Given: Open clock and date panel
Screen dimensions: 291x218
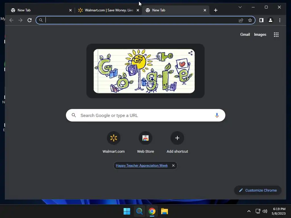Looking at the screenshot, I should coord(278,211).
